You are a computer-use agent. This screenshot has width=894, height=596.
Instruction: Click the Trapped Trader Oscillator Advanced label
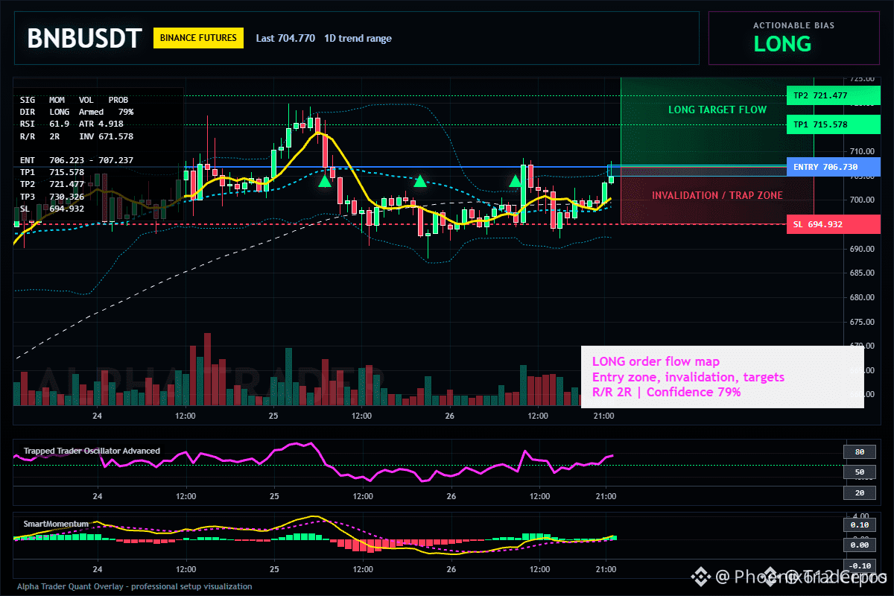click(92, 451)
